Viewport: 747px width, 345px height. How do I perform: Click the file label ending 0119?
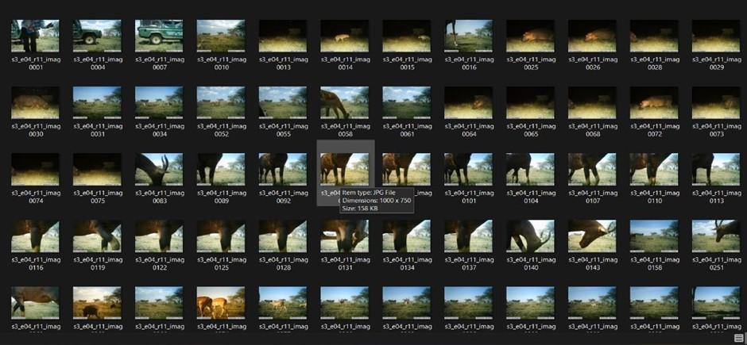coord(98,264)
